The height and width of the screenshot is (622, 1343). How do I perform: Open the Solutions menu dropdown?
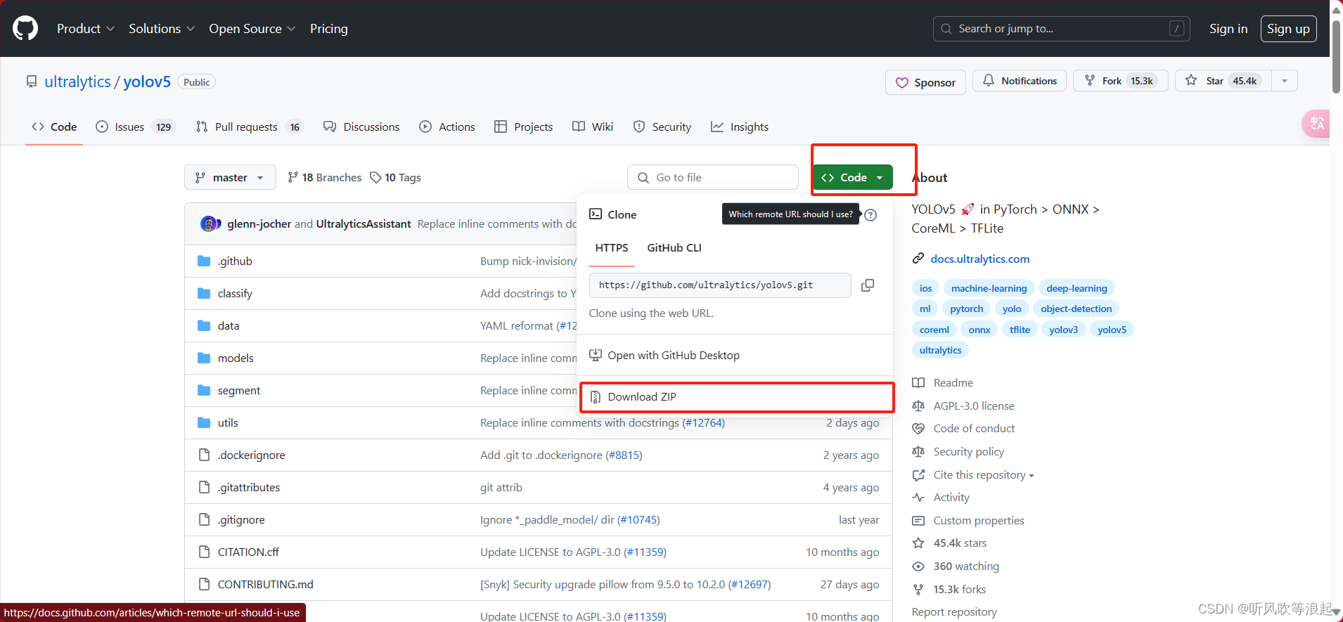click(x=161, y=29)
